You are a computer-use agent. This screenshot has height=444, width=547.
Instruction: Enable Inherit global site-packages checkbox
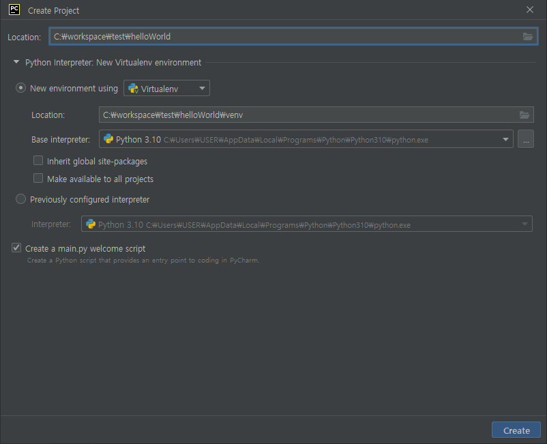pos(38,160)
